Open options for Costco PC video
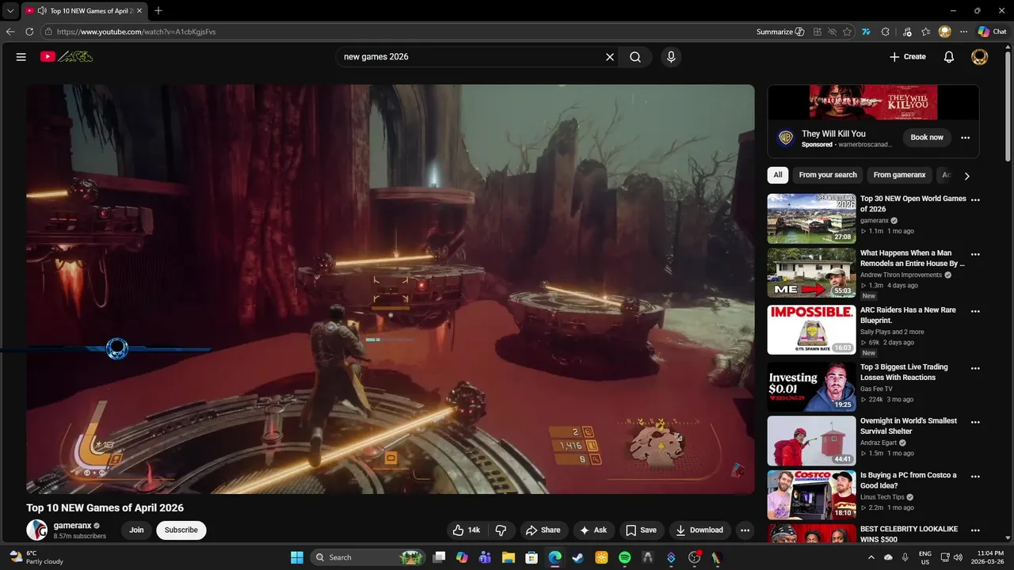This screenshot has width=1014, height=570. (x=975, y=477)
